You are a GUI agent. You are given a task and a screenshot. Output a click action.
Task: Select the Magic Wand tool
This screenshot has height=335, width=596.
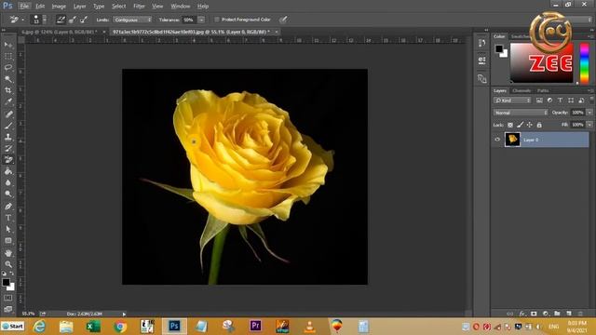[8, 79]
